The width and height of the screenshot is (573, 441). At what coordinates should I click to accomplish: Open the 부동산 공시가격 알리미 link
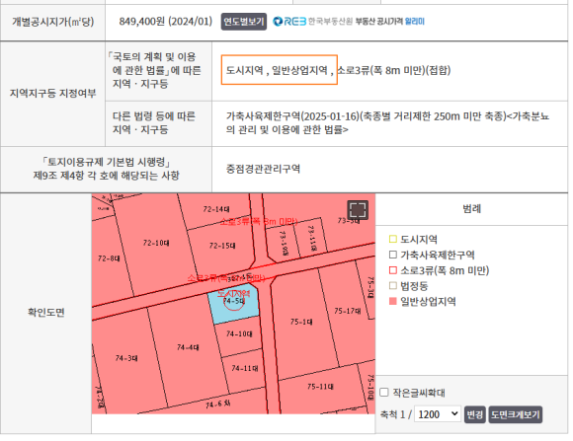(x=390, y=22)
